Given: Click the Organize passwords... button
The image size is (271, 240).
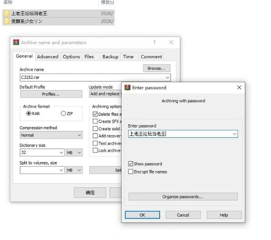Looking at the screenshot, I should click(183, 197).
